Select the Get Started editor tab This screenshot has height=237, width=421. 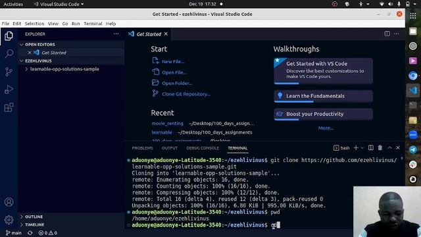pyautogui.click(x=148, y=34)
